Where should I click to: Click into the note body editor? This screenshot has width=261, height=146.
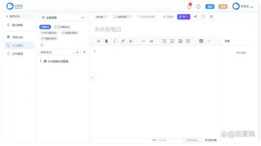point(156,91)
